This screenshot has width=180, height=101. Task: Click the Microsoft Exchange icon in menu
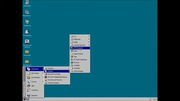tap(46, 74)
